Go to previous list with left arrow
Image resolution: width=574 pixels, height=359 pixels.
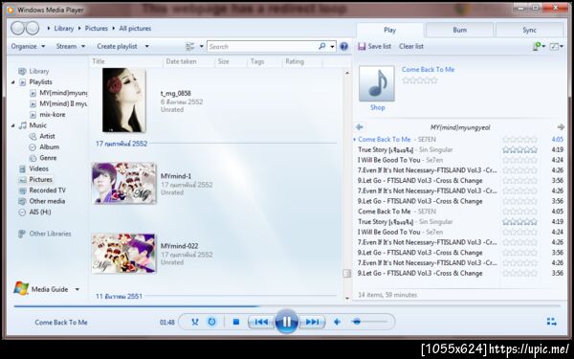pyautogui.click(x=360, y=127)
